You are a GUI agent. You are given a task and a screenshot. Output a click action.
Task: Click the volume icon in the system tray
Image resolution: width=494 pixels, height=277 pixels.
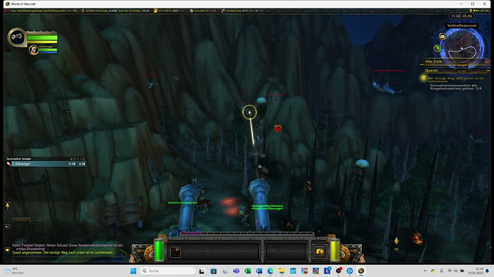tap(456, 271)
